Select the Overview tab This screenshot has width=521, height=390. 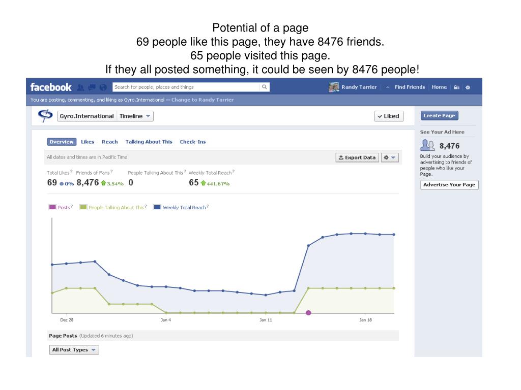tap(62, 142)
